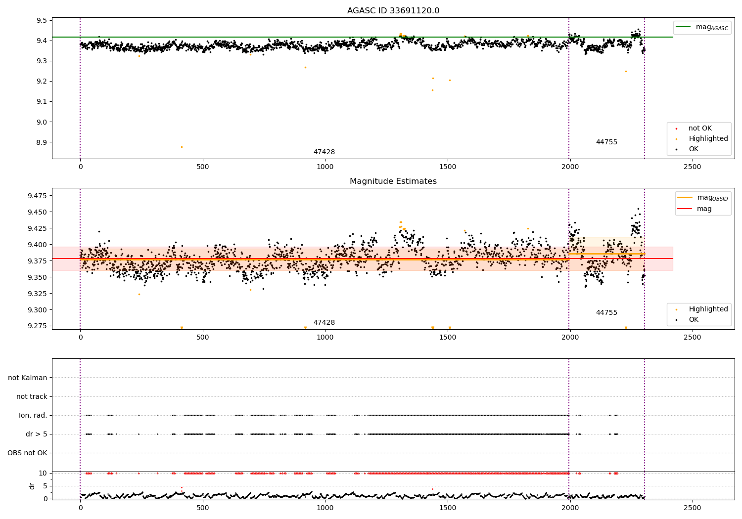Click the y-axis tick label '9.2'
The image size is (742, 519).
tap(42, 82)
